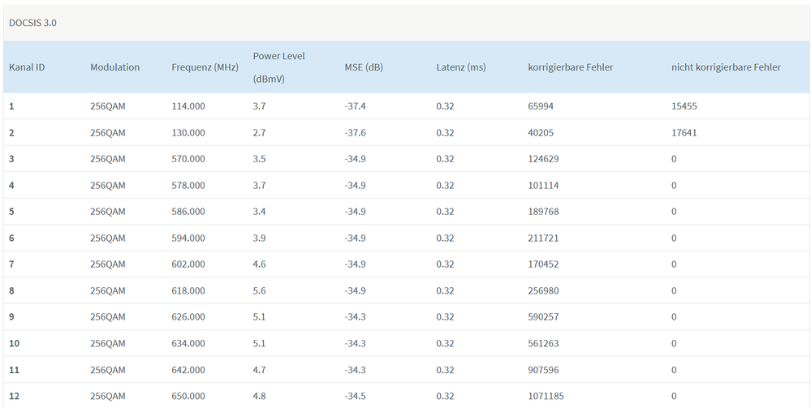The height and width of the screenshot is (408, 811).
Task: Click the 570.000 frequency cell
Action: (x=188, y=159)
